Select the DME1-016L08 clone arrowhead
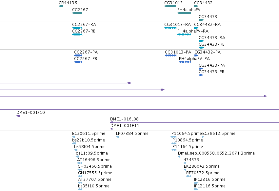279x191 pixels. pos(111,122)
